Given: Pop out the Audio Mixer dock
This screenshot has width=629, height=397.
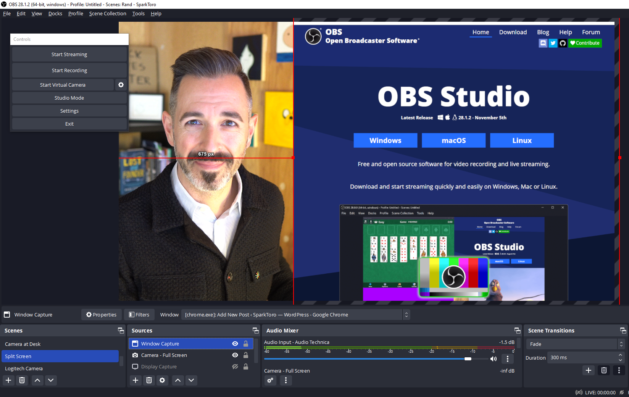Looking at the screenshot, I should pos(518,331).
